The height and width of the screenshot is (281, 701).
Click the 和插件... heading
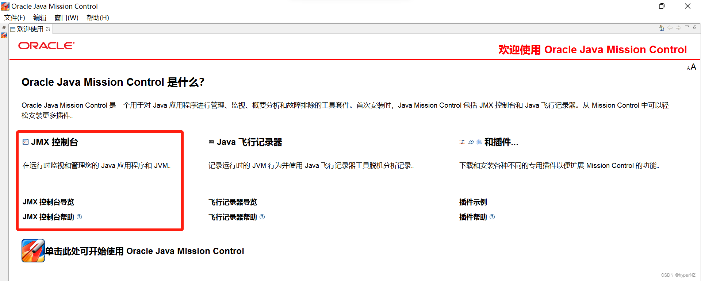coord(501,142)
